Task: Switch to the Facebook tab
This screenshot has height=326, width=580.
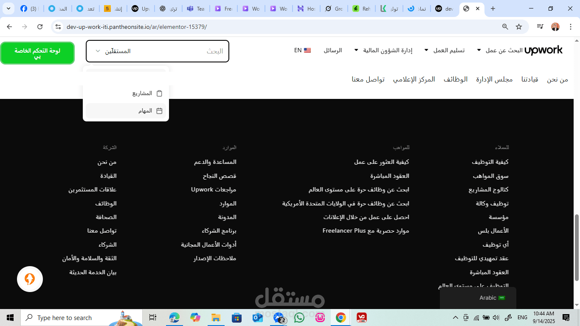Action: (29, 8)
